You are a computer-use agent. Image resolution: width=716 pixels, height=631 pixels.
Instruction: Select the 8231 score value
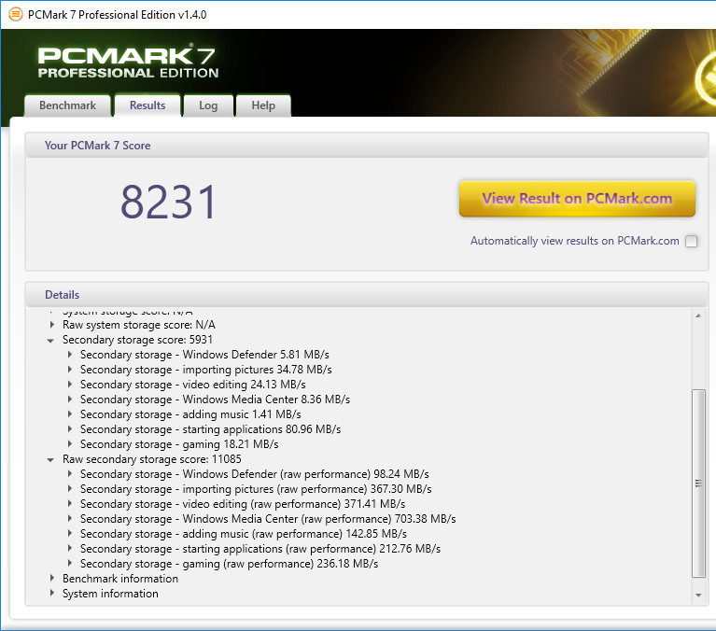coord(168,202)
